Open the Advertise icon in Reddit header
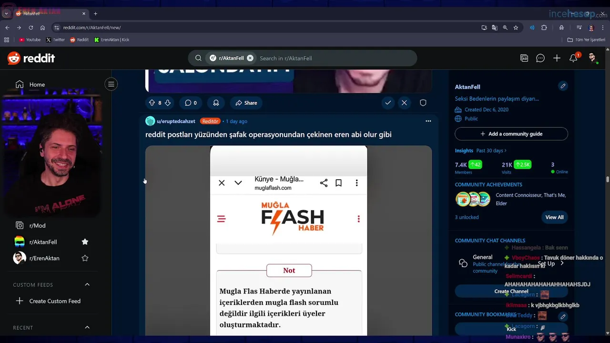 point(524,58)
